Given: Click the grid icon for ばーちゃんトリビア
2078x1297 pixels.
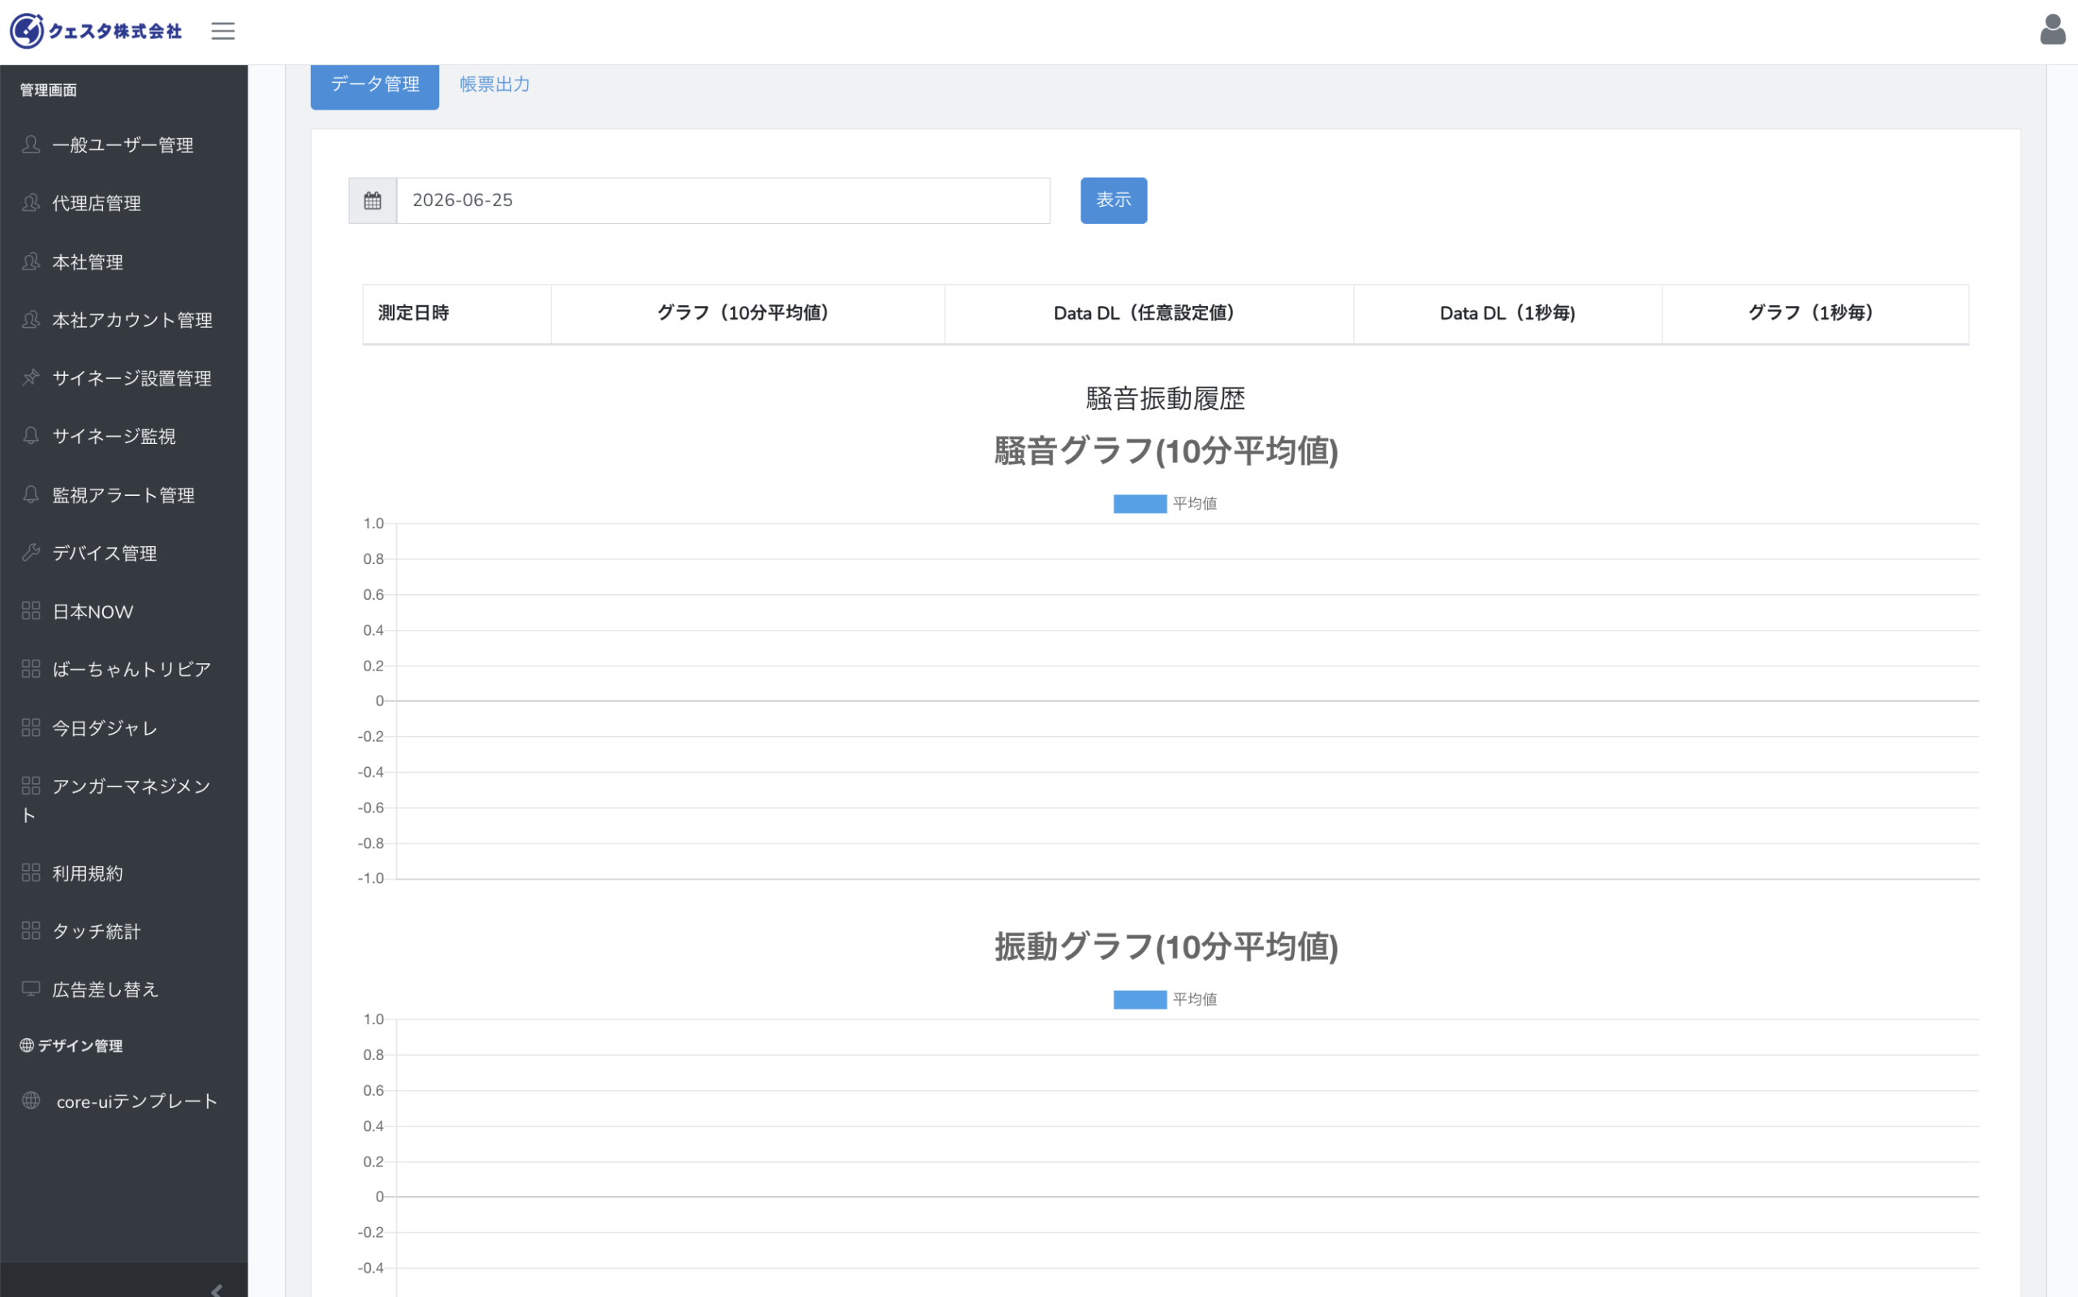Looking at the screenshot, I should [31, 669].
